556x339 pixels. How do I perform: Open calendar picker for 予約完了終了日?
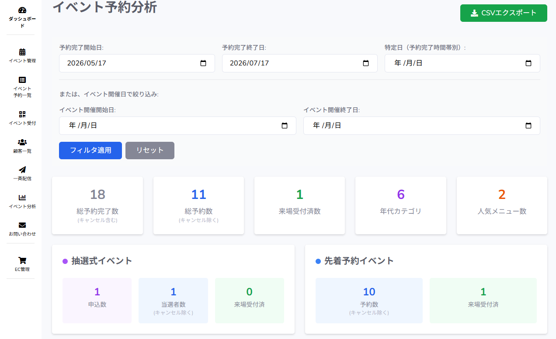(x=366, y=63)
